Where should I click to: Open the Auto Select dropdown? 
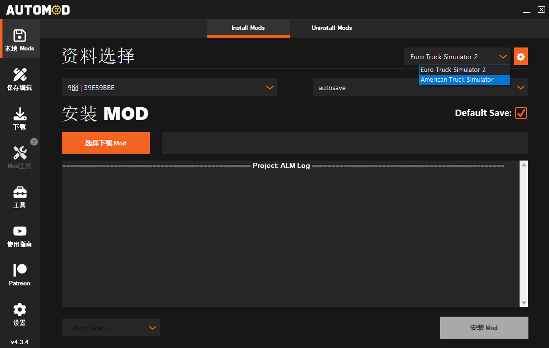[x=111, y=328]
